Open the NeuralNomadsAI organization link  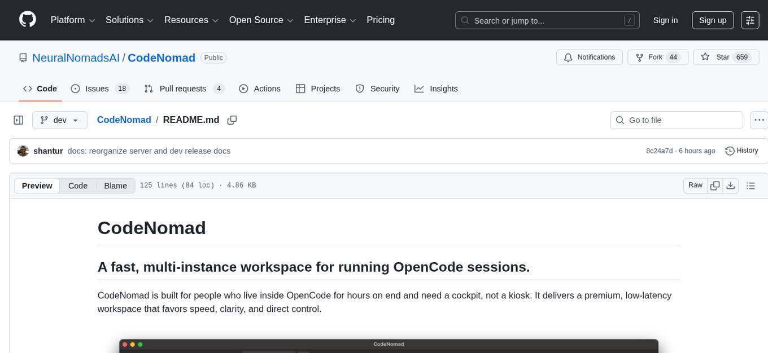pyautogui.click(x=76, y=58)
